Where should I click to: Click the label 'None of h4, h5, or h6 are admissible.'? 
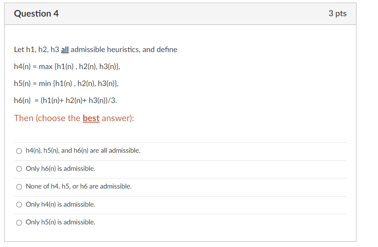click(x=79, y=186)
